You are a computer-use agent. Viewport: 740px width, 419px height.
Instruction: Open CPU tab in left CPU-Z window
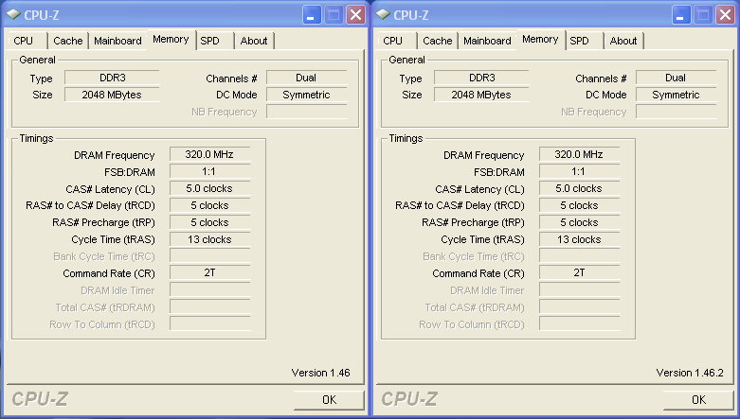tap(27, 41)
